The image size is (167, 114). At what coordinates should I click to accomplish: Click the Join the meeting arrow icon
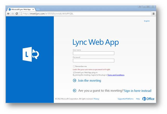click(x=75, y=80)
